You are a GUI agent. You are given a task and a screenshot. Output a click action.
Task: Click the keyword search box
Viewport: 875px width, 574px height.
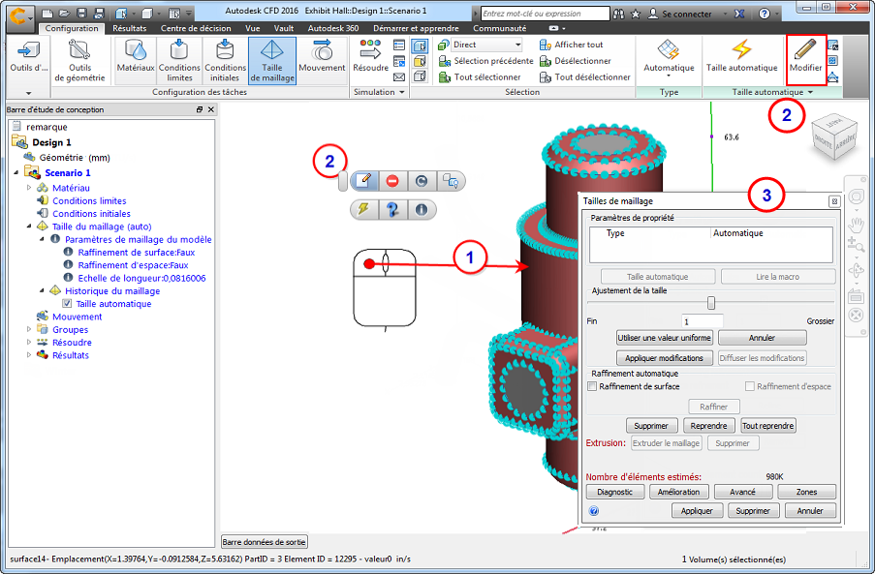click(x=546, y=14)
